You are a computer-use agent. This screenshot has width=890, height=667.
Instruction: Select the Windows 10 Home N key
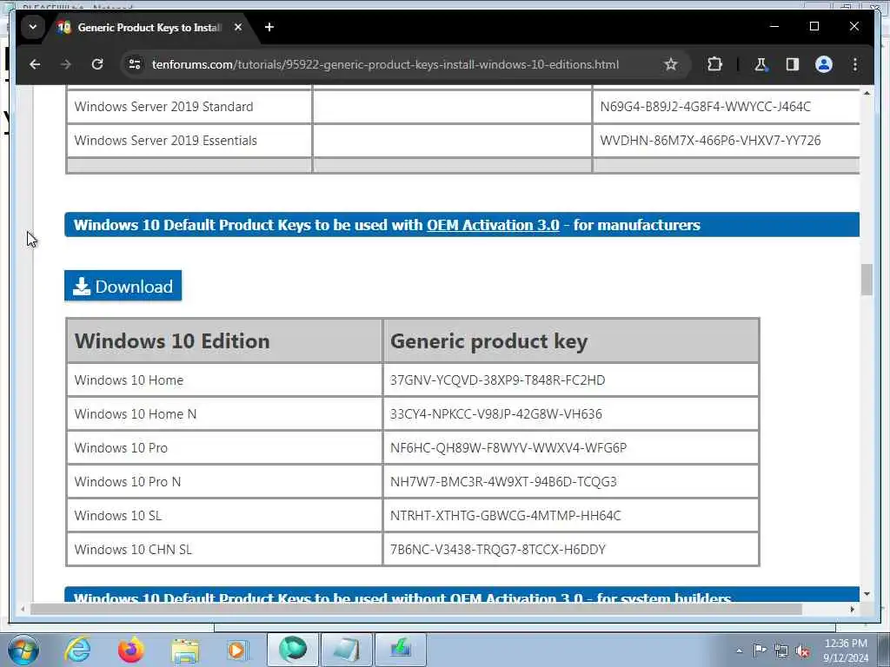pyautogui.click(x=495, y=414)
